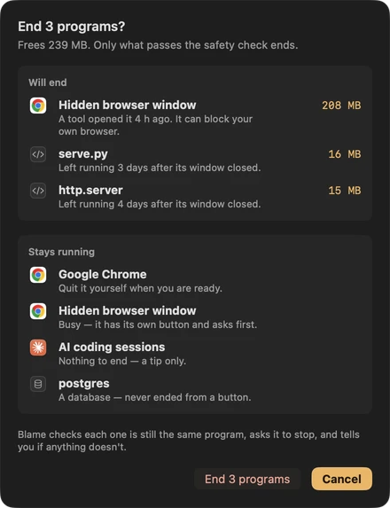Image resolution: width=390 pixels, height=508 pixels.
Task: Click the 15 MB memory value
Action: [x=345, y=191]
